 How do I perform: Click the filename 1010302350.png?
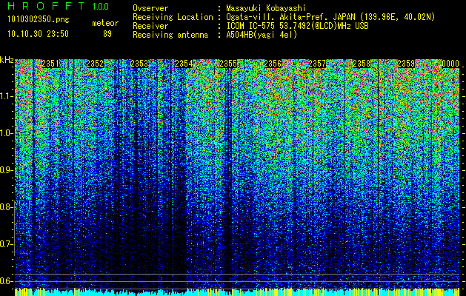[39, 20]
